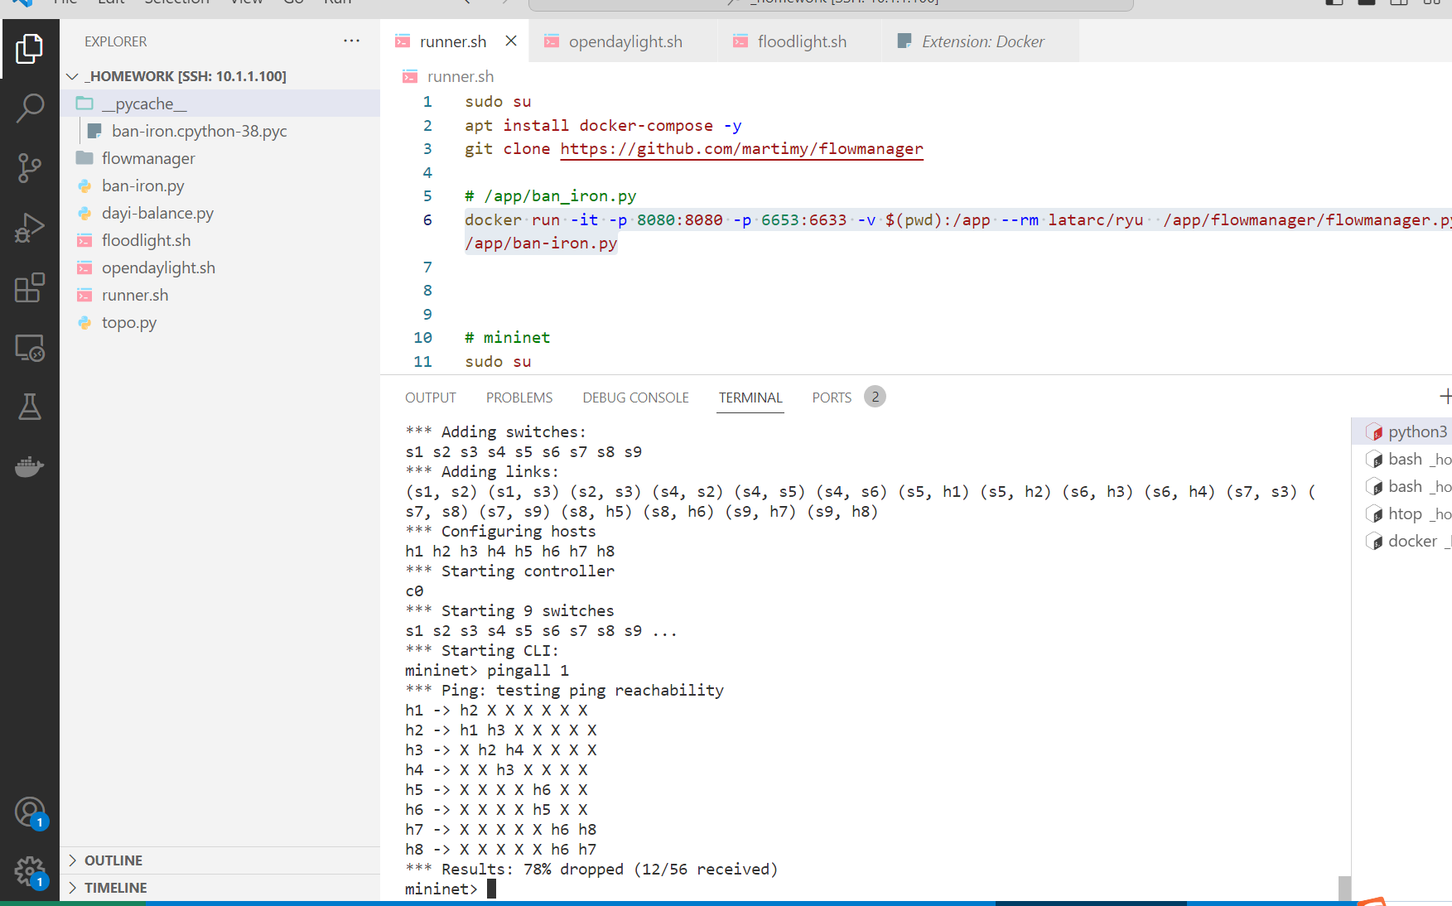
Task: Open runner.sh from explorer tree
Action: 219,295
